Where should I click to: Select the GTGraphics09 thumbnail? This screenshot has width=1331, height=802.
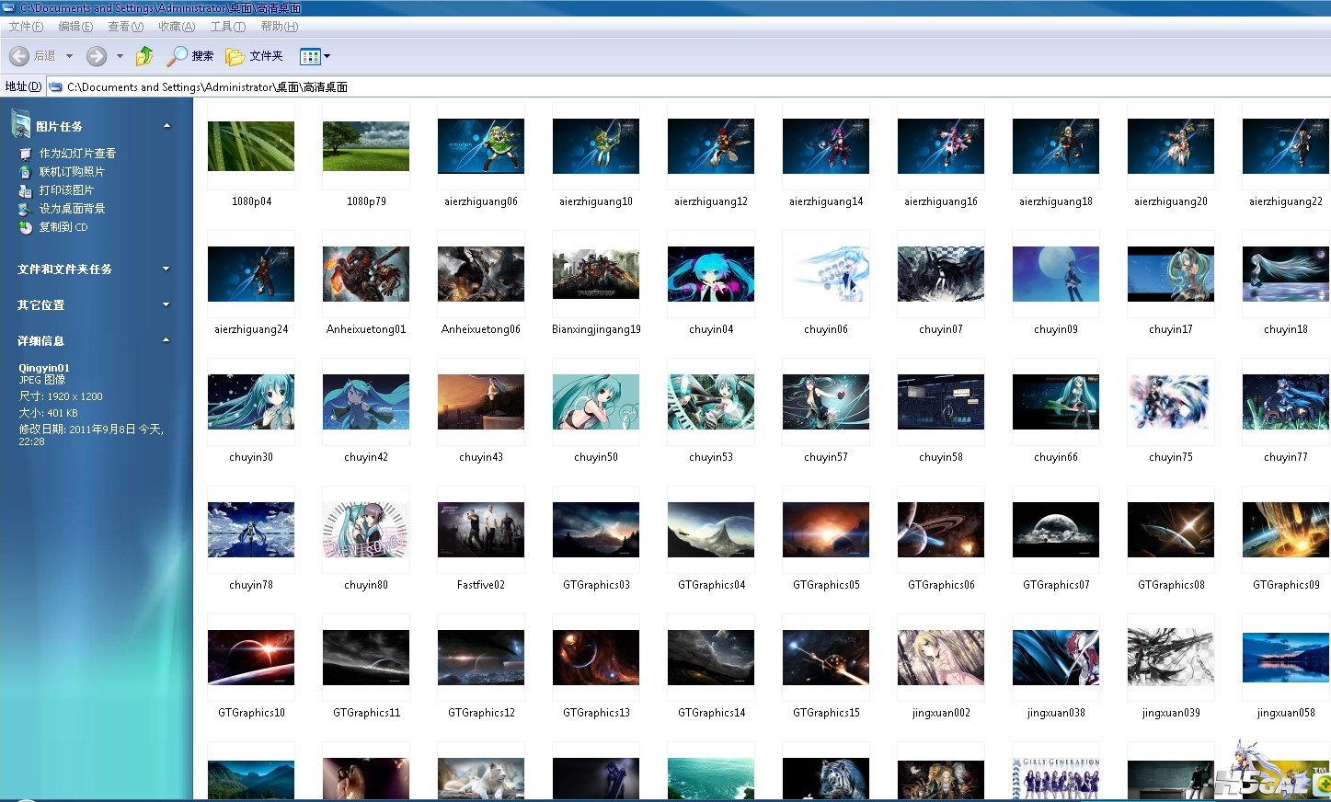pos(1286,530)
